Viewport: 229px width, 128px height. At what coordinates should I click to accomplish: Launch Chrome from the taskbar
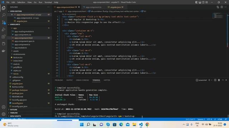147,124
